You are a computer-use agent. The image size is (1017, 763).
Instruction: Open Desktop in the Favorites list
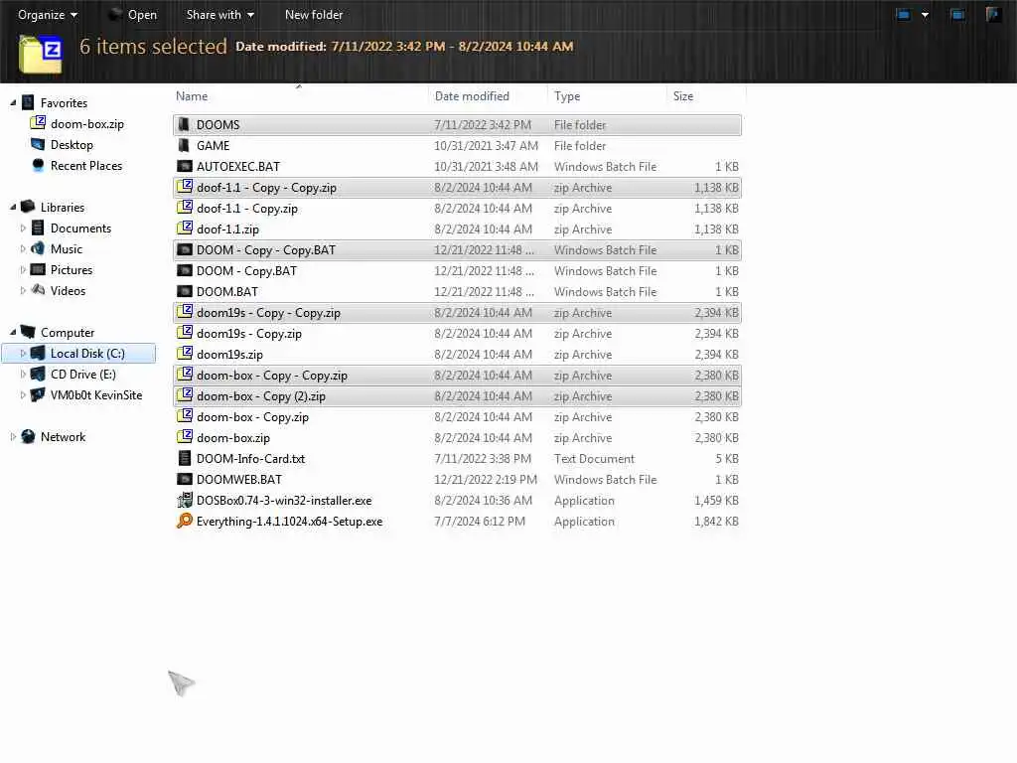(72, 145)
